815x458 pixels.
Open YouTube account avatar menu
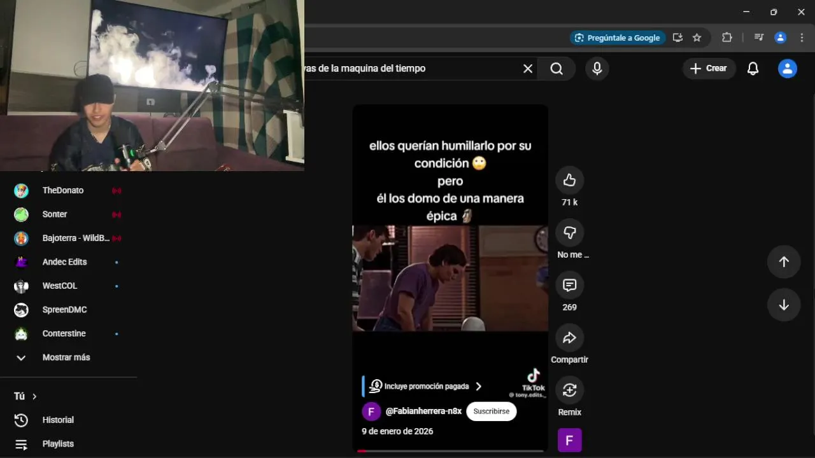point(788,69)
